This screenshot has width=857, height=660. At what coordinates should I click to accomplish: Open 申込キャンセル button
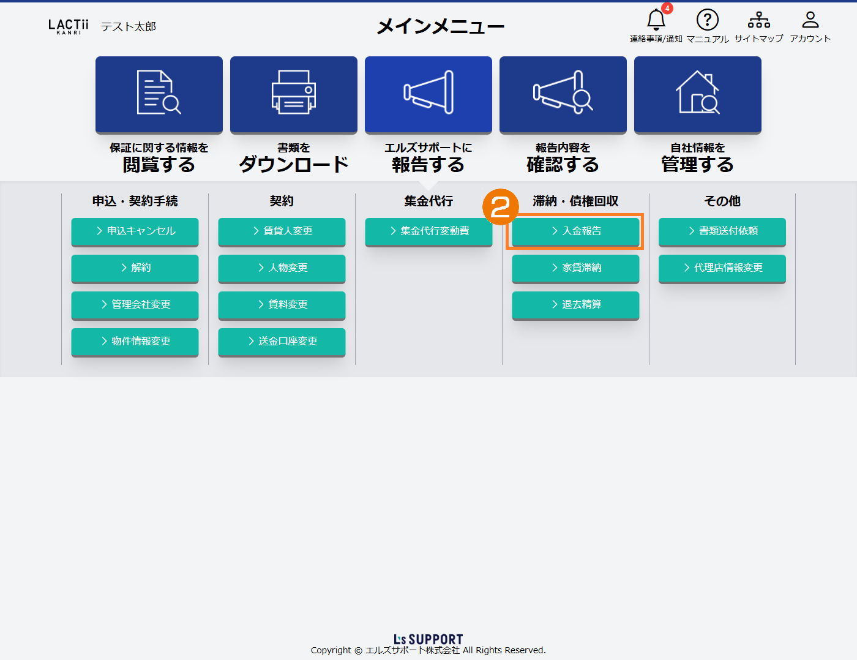(135, 231)
